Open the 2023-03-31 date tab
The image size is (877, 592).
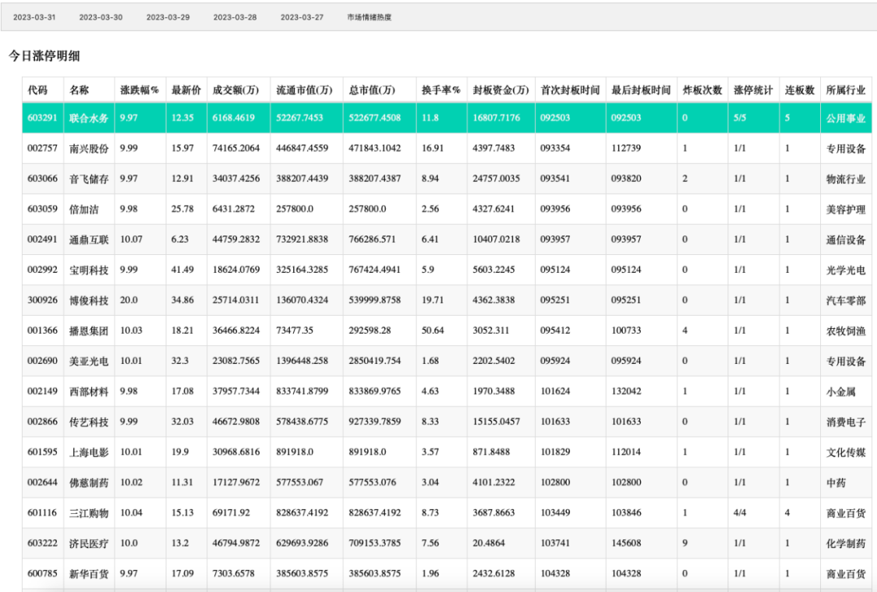click(x=34, y=17)
